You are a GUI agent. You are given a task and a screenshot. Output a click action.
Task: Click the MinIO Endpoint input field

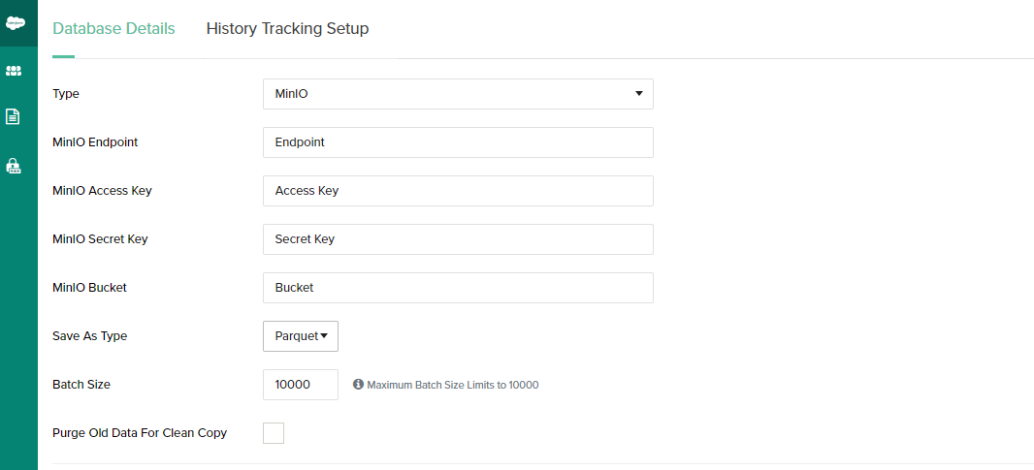pyautogui.click(x=458, y=142)
